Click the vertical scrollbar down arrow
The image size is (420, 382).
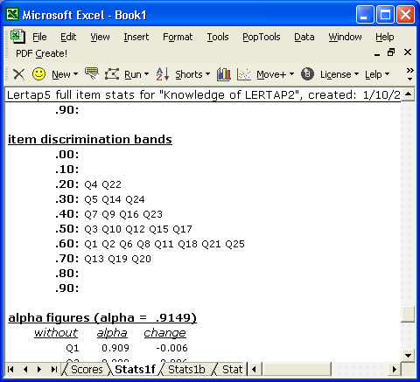tap(408, 355)
